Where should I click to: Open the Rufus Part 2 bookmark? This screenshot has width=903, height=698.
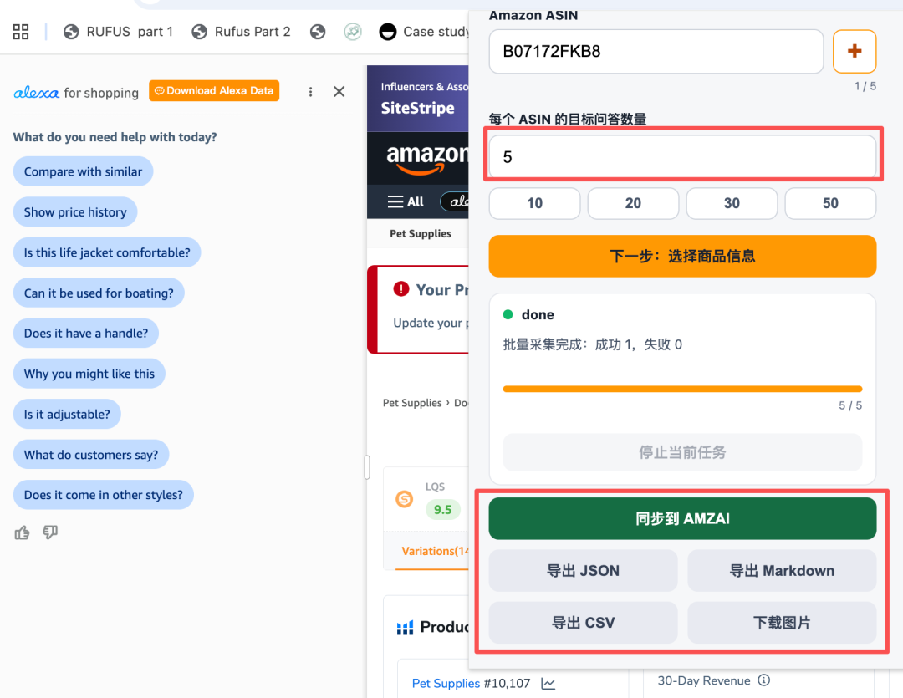(242, 32)
